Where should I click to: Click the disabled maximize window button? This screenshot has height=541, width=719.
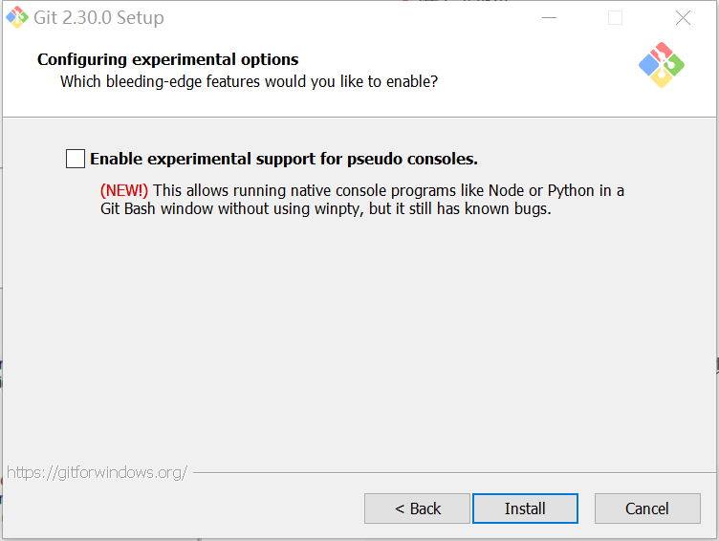click(615, 18)
